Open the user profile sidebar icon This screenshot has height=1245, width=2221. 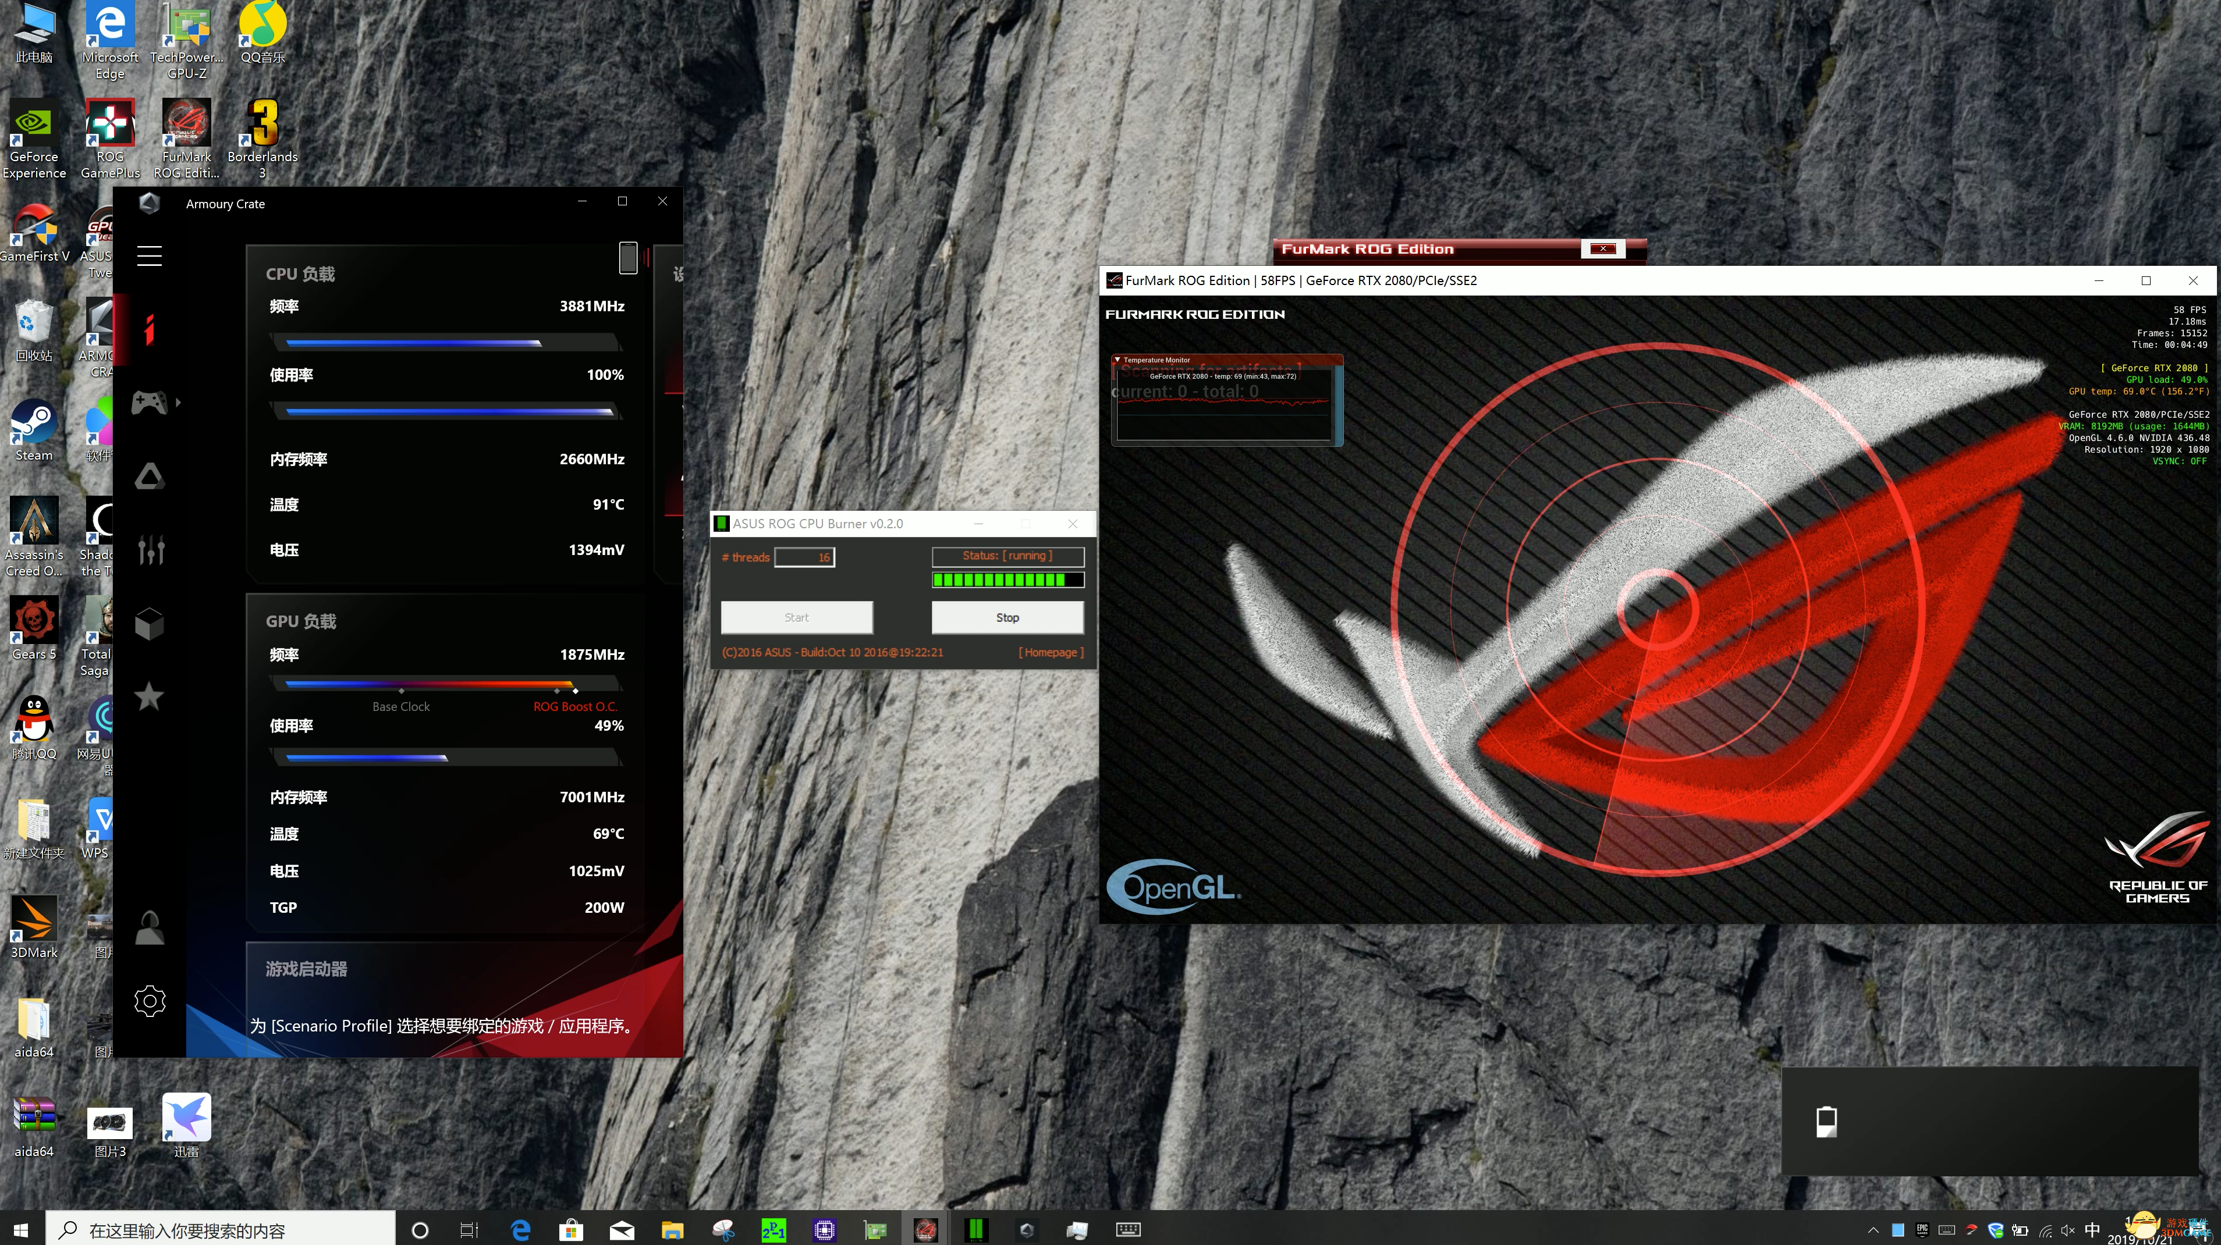(149, 928)
